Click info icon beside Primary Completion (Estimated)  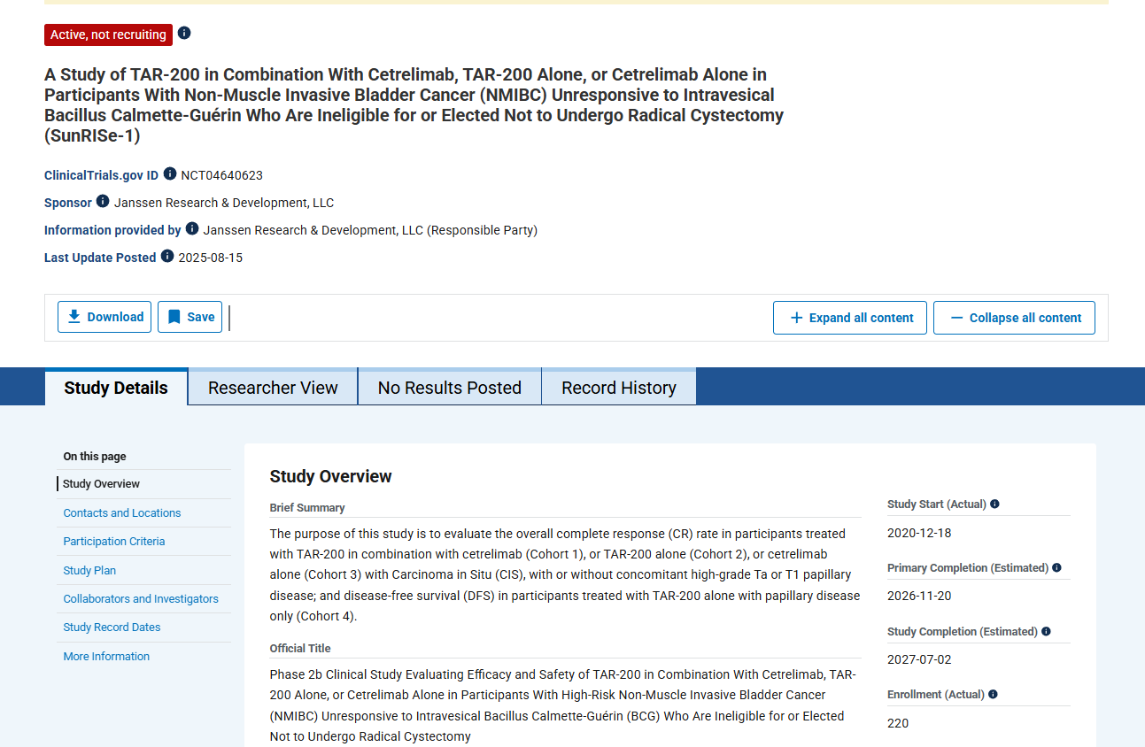point(1056,567)
